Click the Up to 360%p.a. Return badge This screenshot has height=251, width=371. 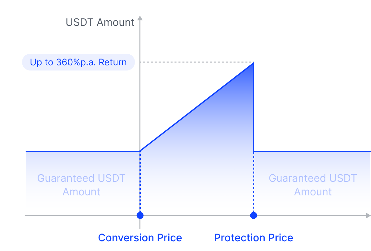tap(78, 62)
